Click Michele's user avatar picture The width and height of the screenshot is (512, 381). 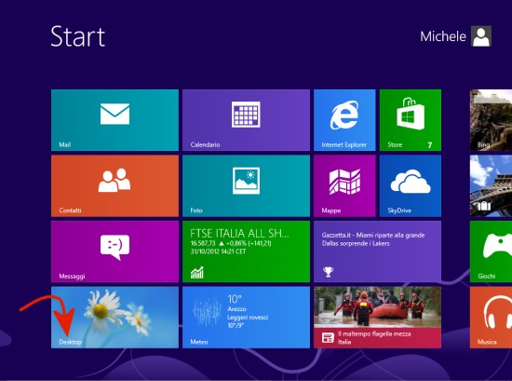tap(481, 36)
